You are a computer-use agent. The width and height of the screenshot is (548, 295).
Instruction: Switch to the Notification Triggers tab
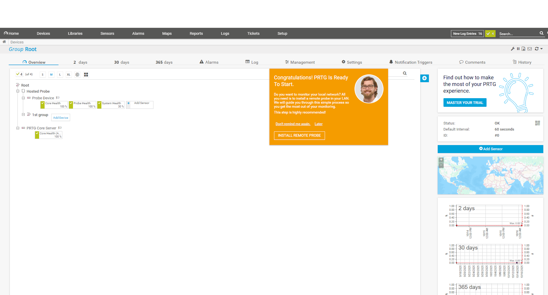(410, 62)
